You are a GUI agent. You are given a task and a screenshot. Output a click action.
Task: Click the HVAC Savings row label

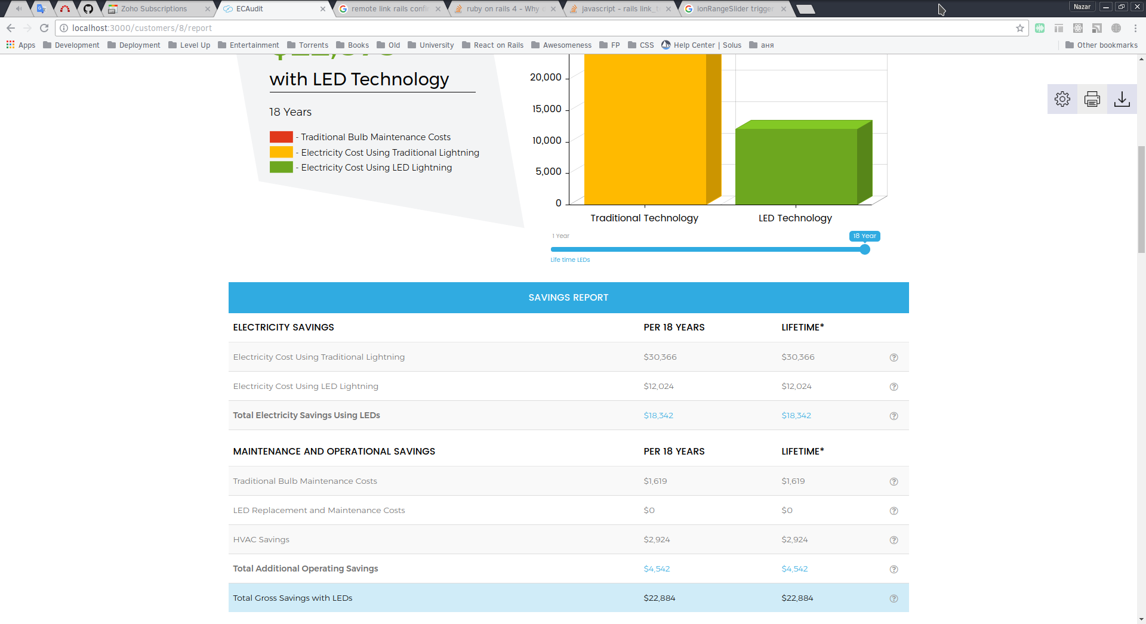tap(261, 540)
